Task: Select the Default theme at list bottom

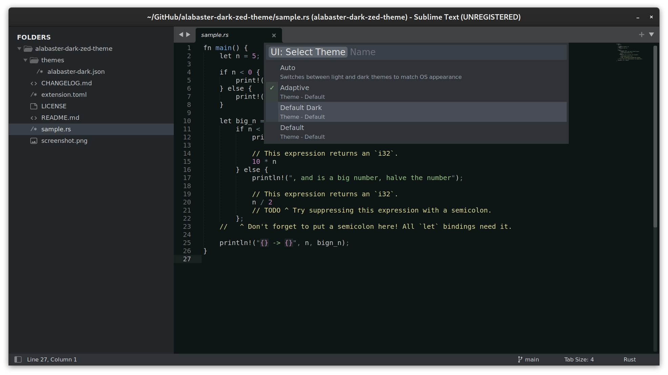Action: [292, 128]
